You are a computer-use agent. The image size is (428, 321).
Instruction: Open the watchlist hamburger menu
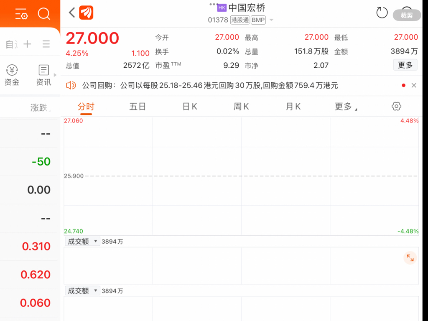click(46, 44)
